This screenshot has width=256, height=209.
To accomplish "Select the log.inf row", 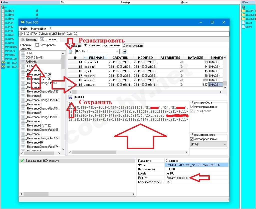I will coord(145,71).
